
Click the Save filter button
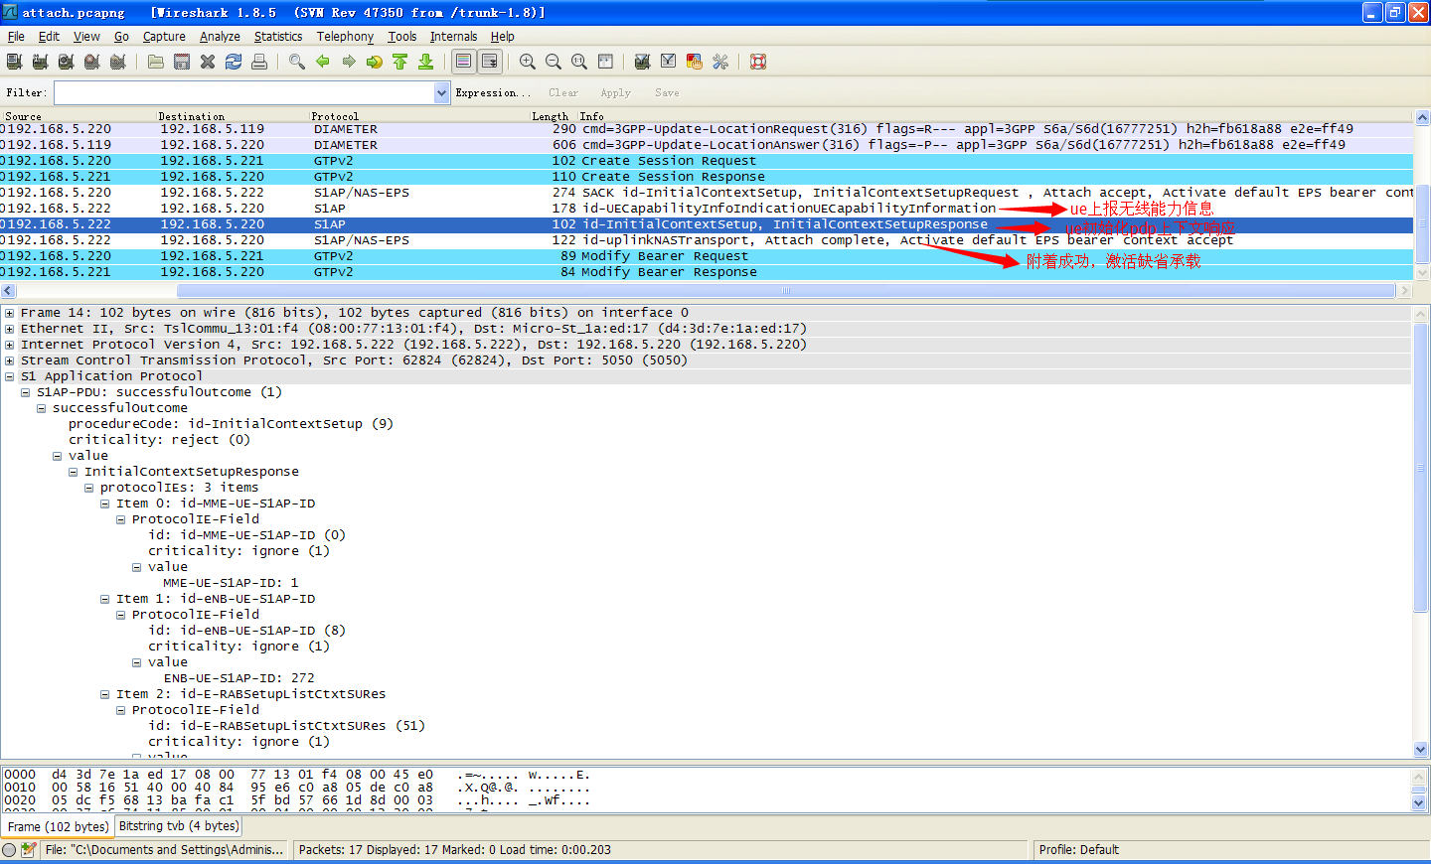pyautogui.click(x=667, y=92)
